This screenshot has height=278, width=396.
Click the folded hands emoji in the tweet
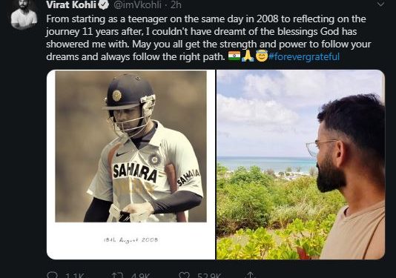point(248,56)
